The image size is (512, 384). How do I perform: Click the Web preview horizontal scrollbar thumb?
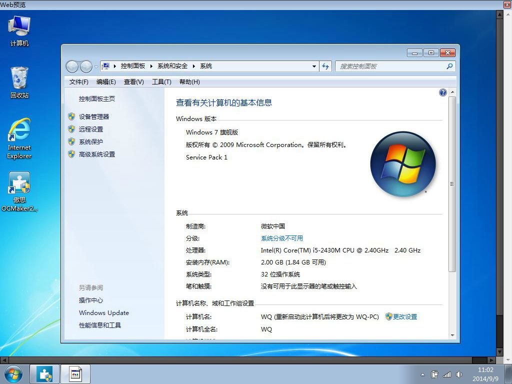click(239, 360)
